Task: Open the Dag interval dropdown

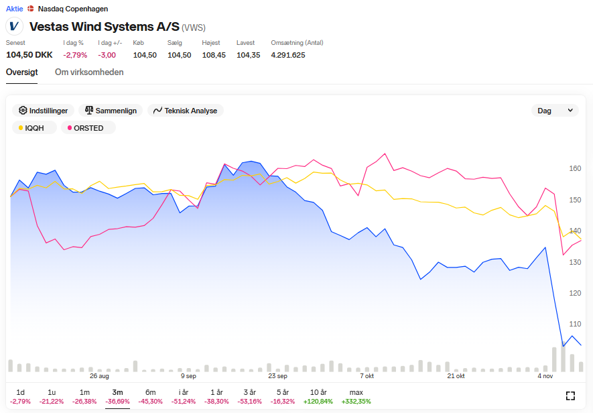Action: click(555, 111)
